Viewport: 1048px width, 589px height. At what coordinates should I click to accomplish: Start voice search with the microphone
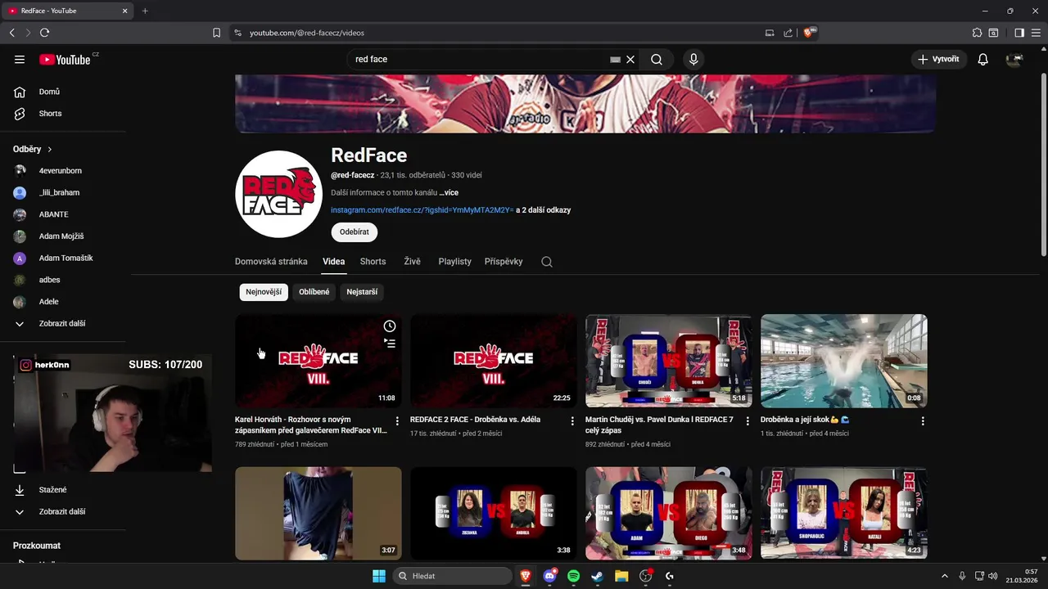point(693,60)
